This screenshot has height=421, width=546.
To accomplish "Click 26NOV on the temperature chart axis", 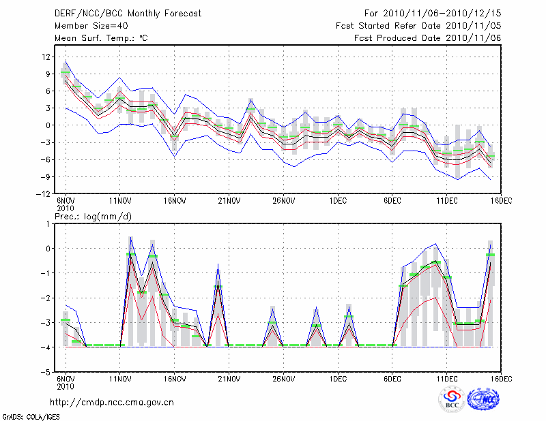I will coord(283,201).
